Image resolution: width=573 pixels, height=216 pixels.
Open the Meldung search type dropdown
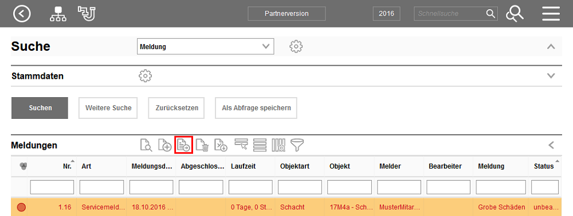pos(205,47)
